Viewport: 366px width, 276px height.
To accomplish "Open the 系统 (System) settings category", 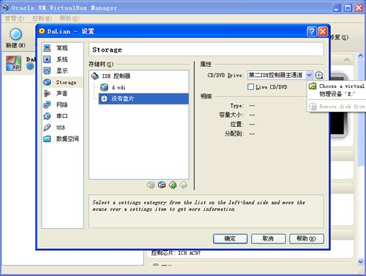I will tap(63, 60).
